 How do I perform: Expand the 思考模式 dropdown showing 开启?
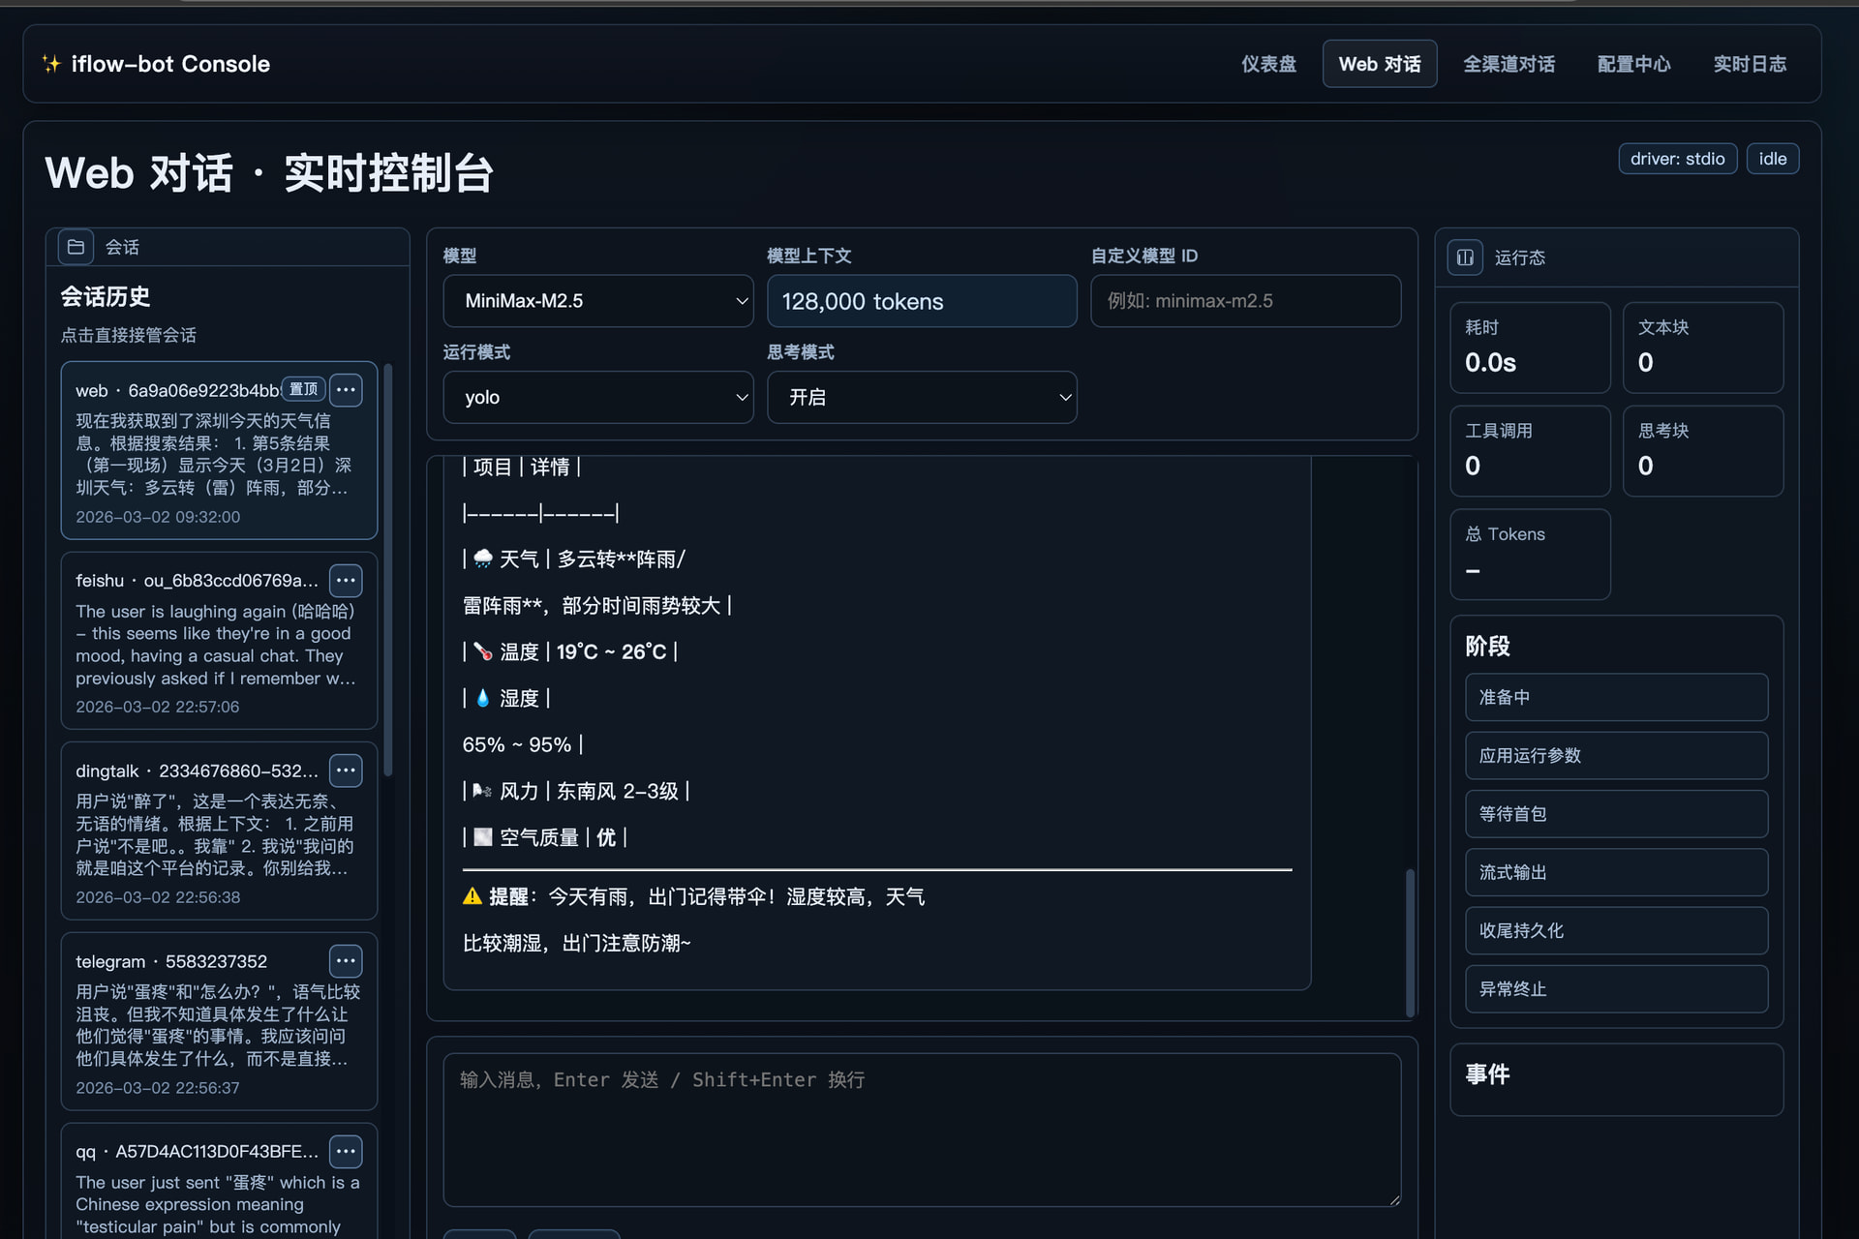921,397
